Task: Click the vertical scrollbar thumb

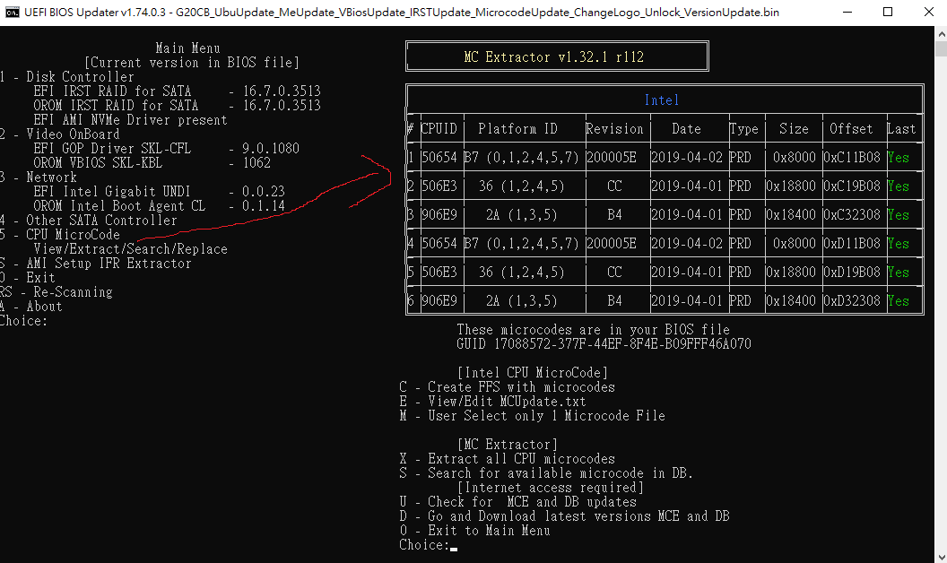Action: click(941, 48)
